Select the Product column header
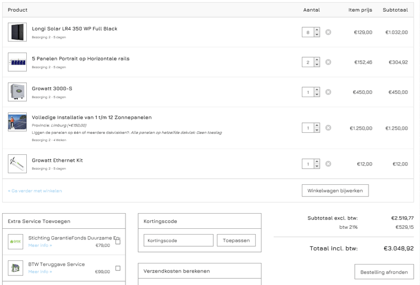420x285 pixels. coord(17,10)
